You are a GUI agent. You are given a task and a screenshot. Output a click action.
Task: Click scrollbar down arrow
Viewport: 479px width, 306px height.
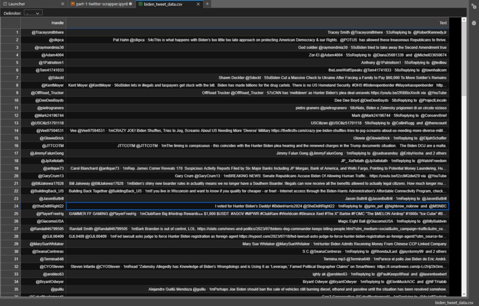pos(464,294)
